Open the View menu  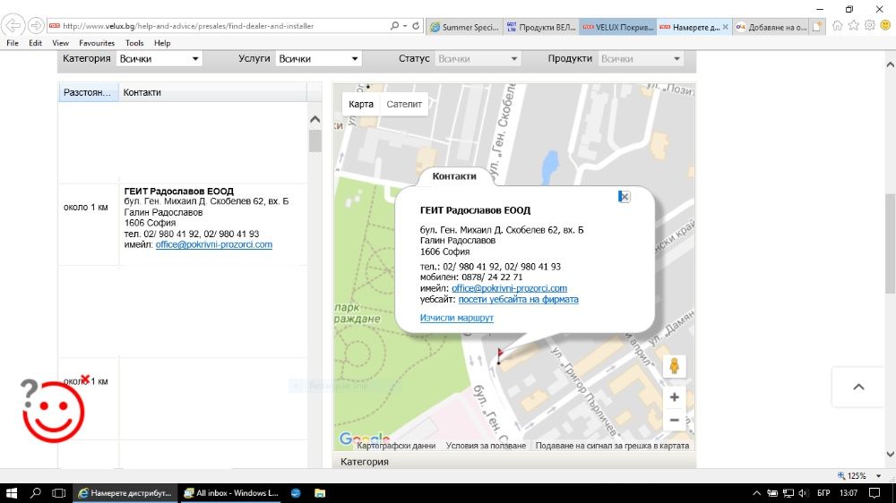pyautogui.click(x=60, y=43)
